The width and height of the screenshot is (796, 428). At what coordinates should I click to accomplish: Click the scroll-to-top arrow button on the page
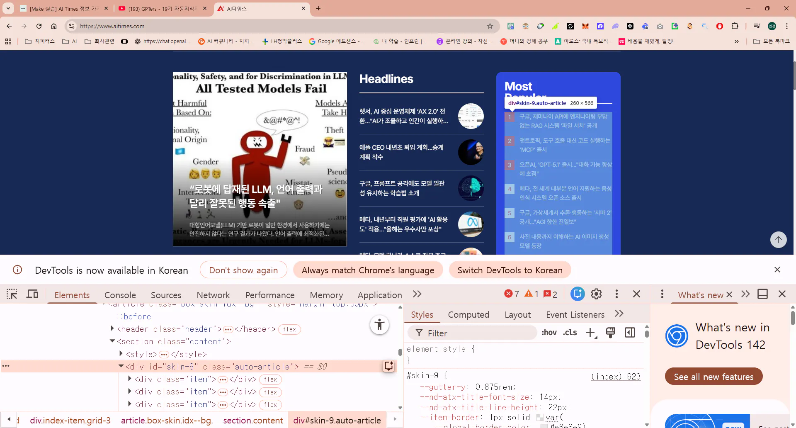pos(779,240)
